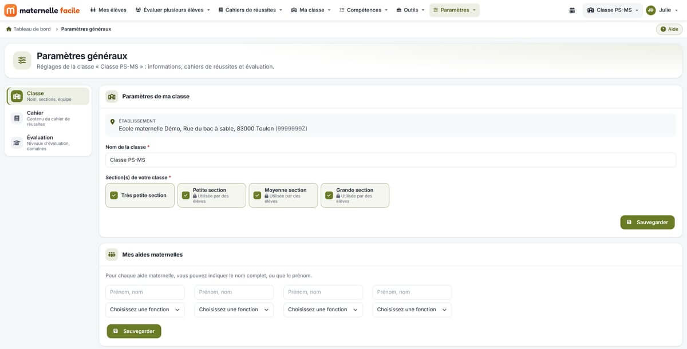Click the lock icon under Petite section
Screen dimensions: 687x349
coord(195,196)
